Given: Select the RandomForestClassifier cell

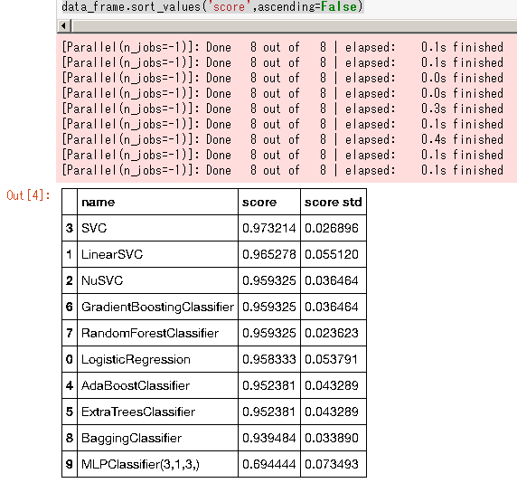Looking at the screenshot, I should click(157, 333).
